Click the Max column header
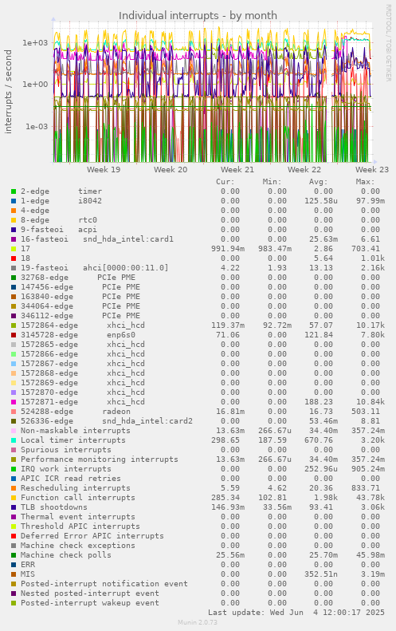396x631 pixels. 365,182
